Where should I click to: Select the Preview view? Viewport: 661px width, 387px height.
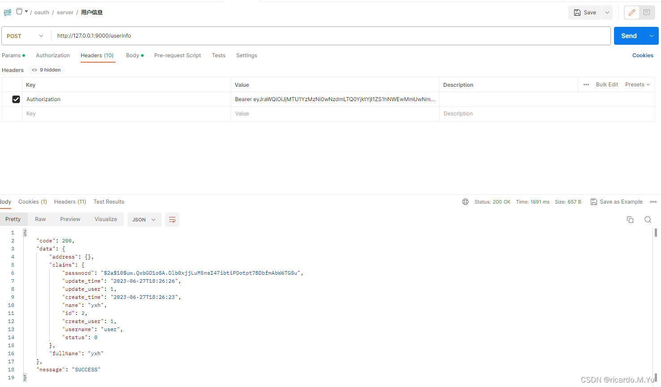pos(70,219)
